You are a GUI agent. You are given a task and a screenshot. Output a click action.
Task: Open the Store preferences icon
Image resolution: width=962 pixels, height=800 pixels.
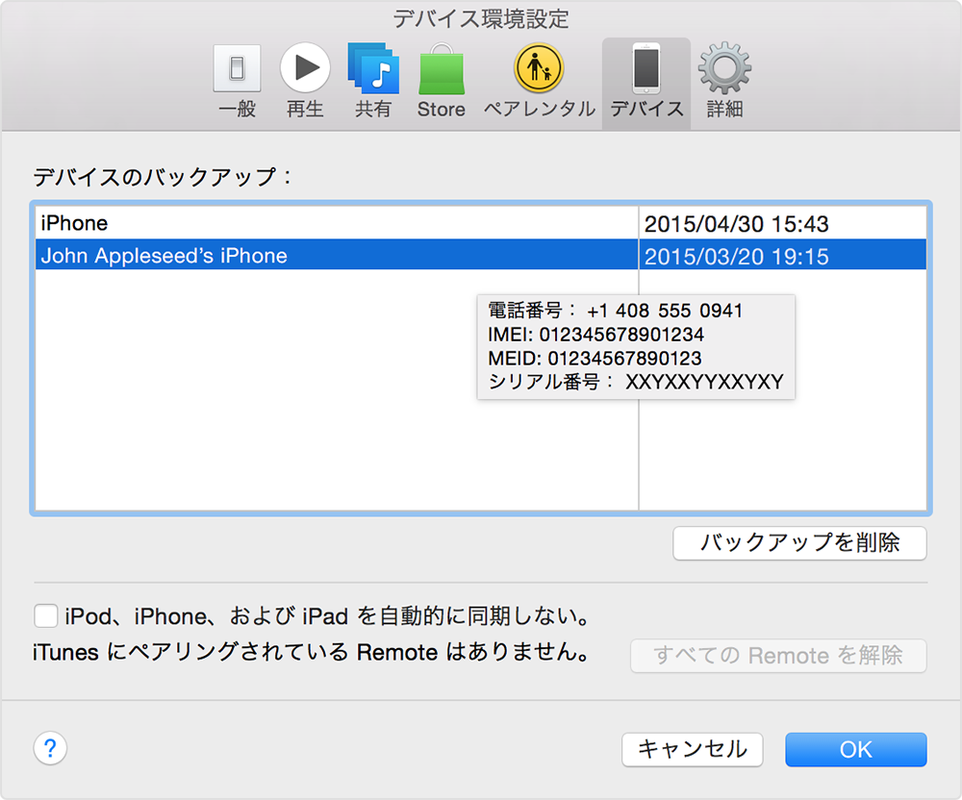coord(442,68)
